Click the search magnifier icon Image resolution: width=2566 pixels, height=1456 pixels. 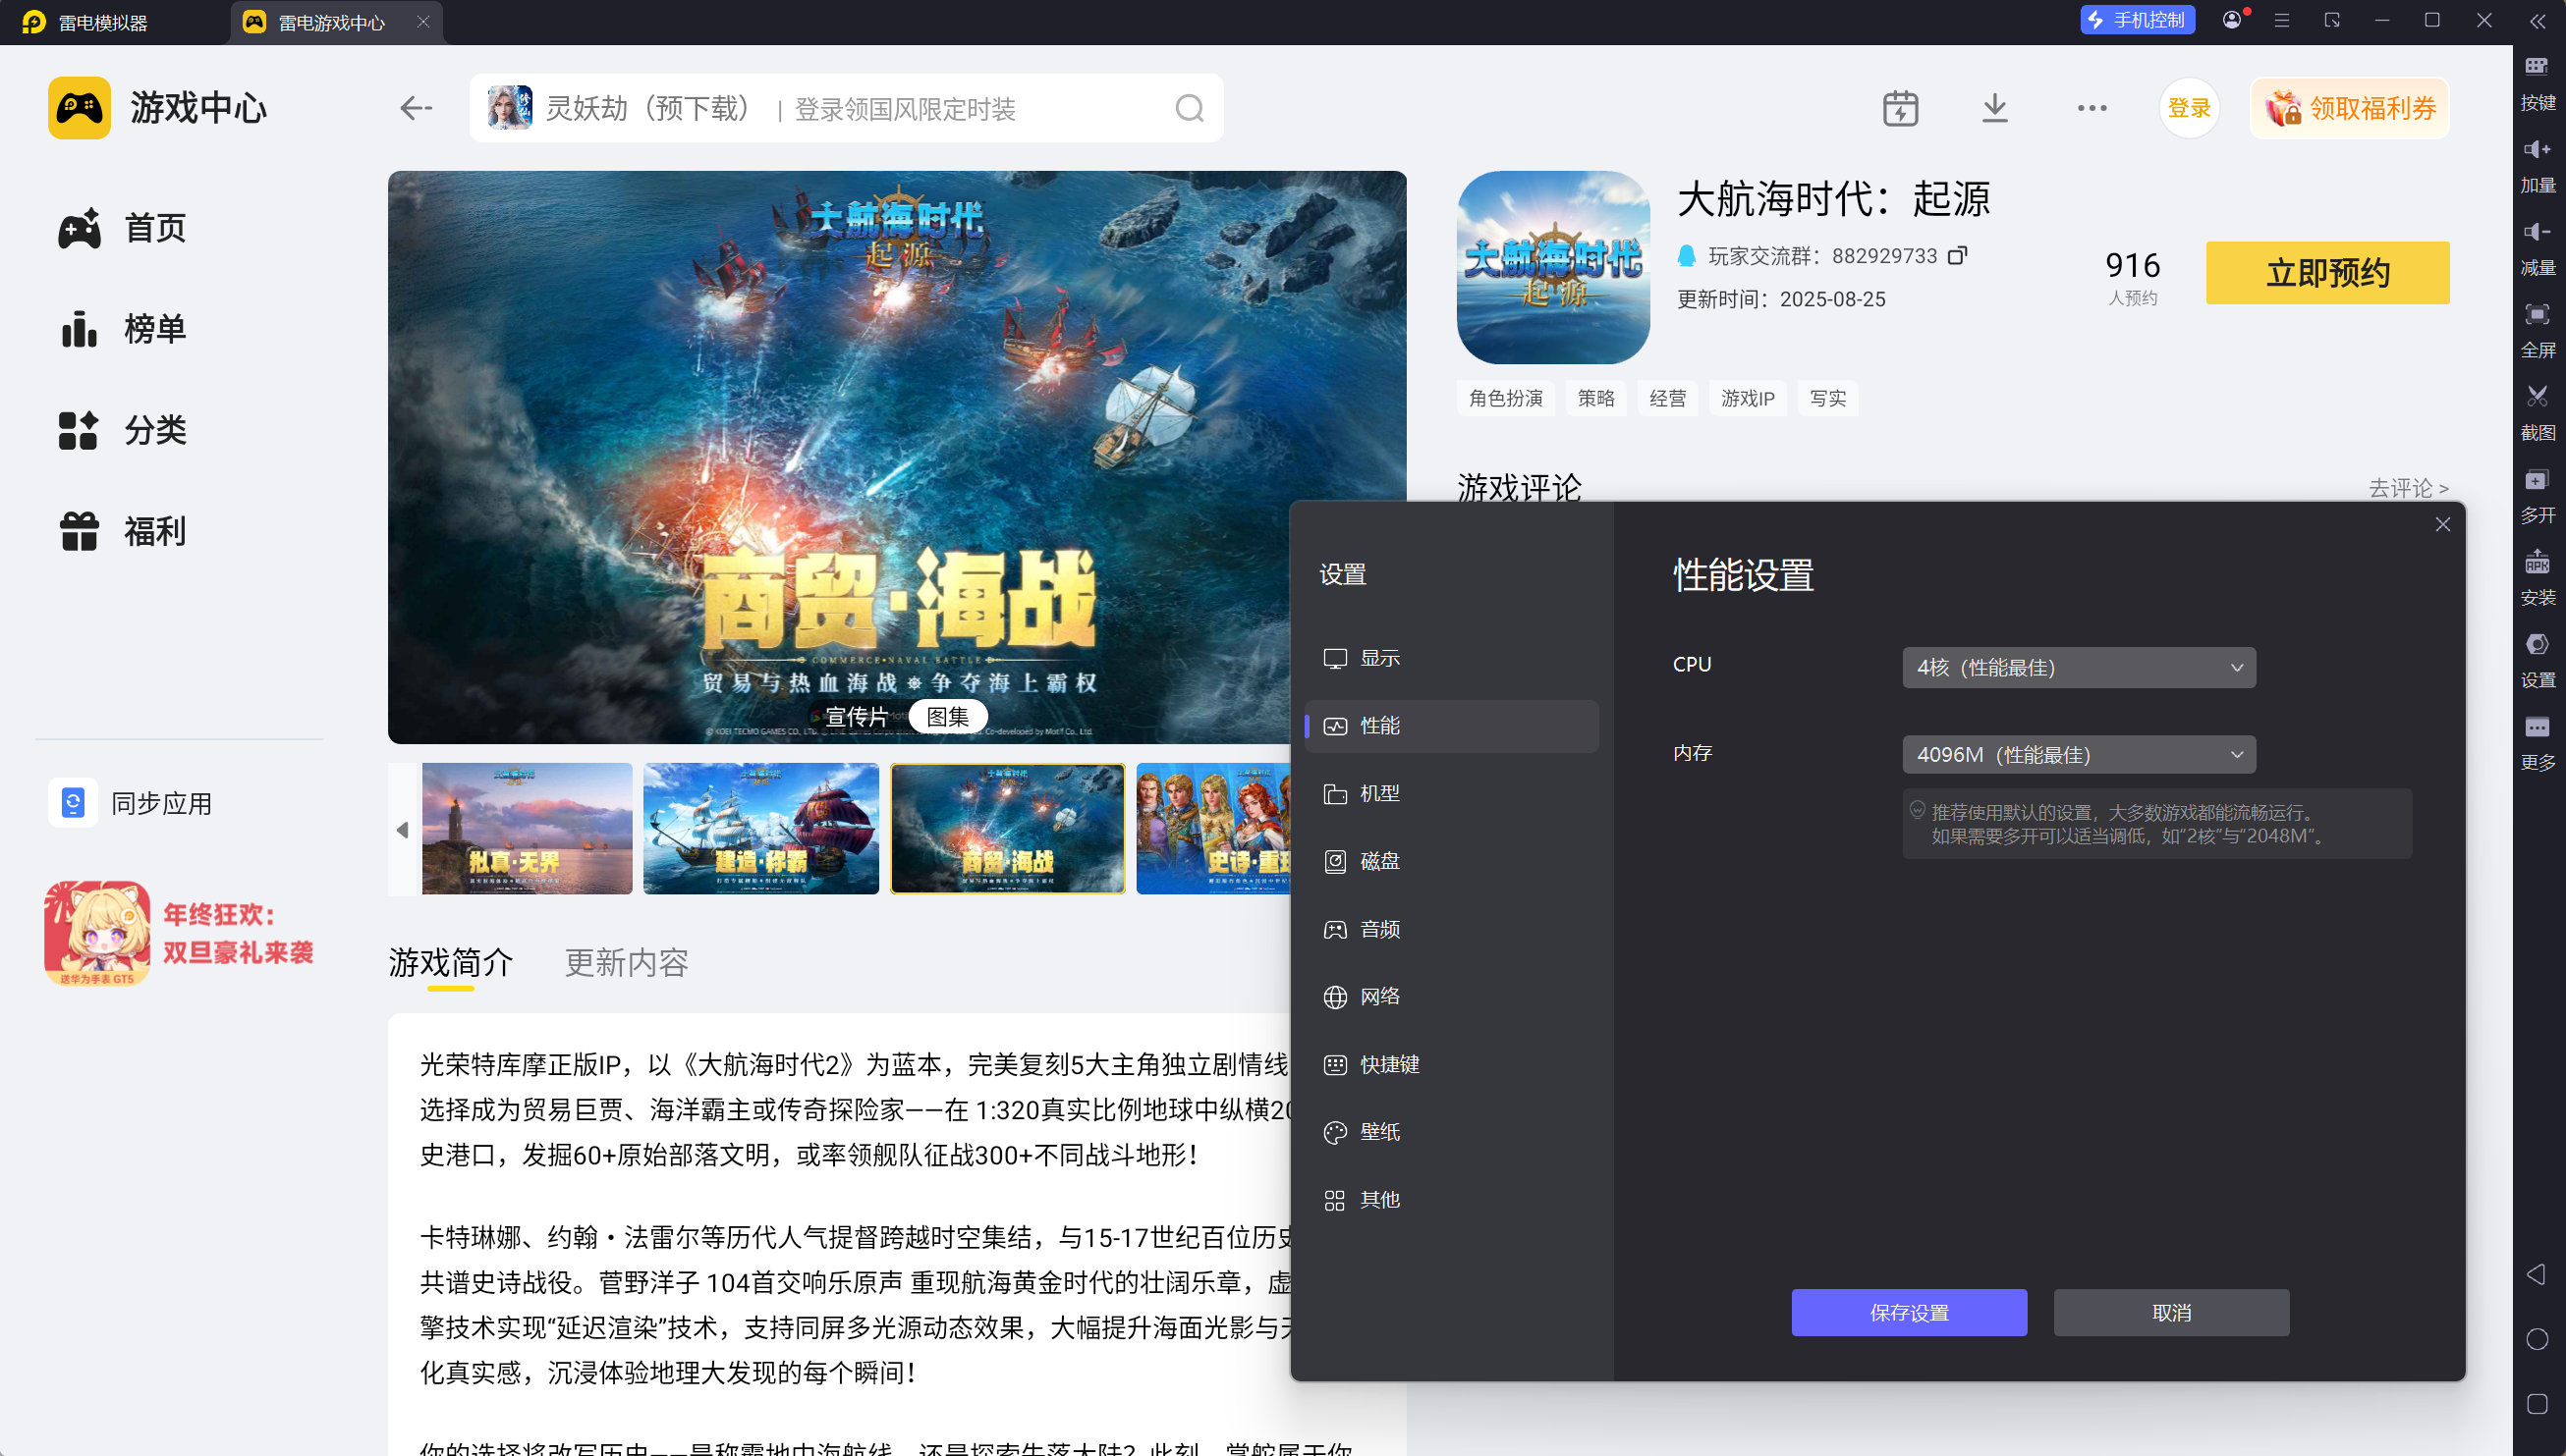1189,108
